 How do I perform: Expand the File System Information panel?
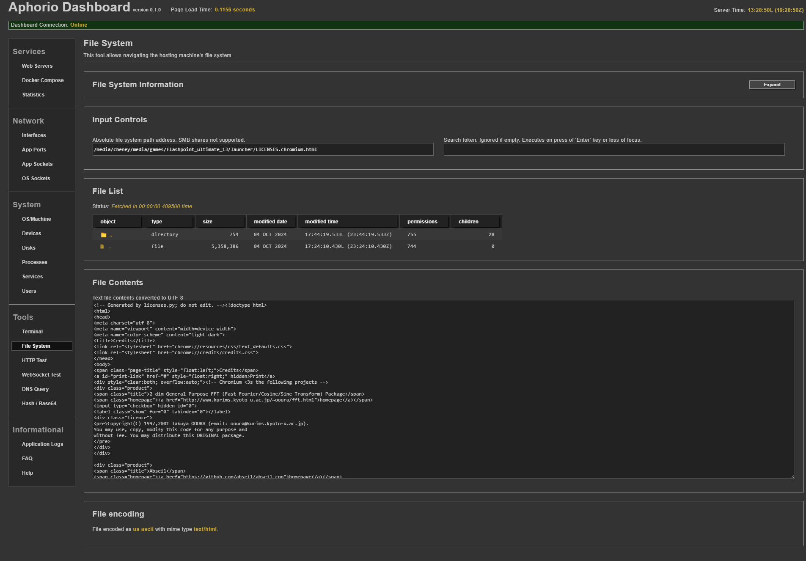[x=771, y=85]
